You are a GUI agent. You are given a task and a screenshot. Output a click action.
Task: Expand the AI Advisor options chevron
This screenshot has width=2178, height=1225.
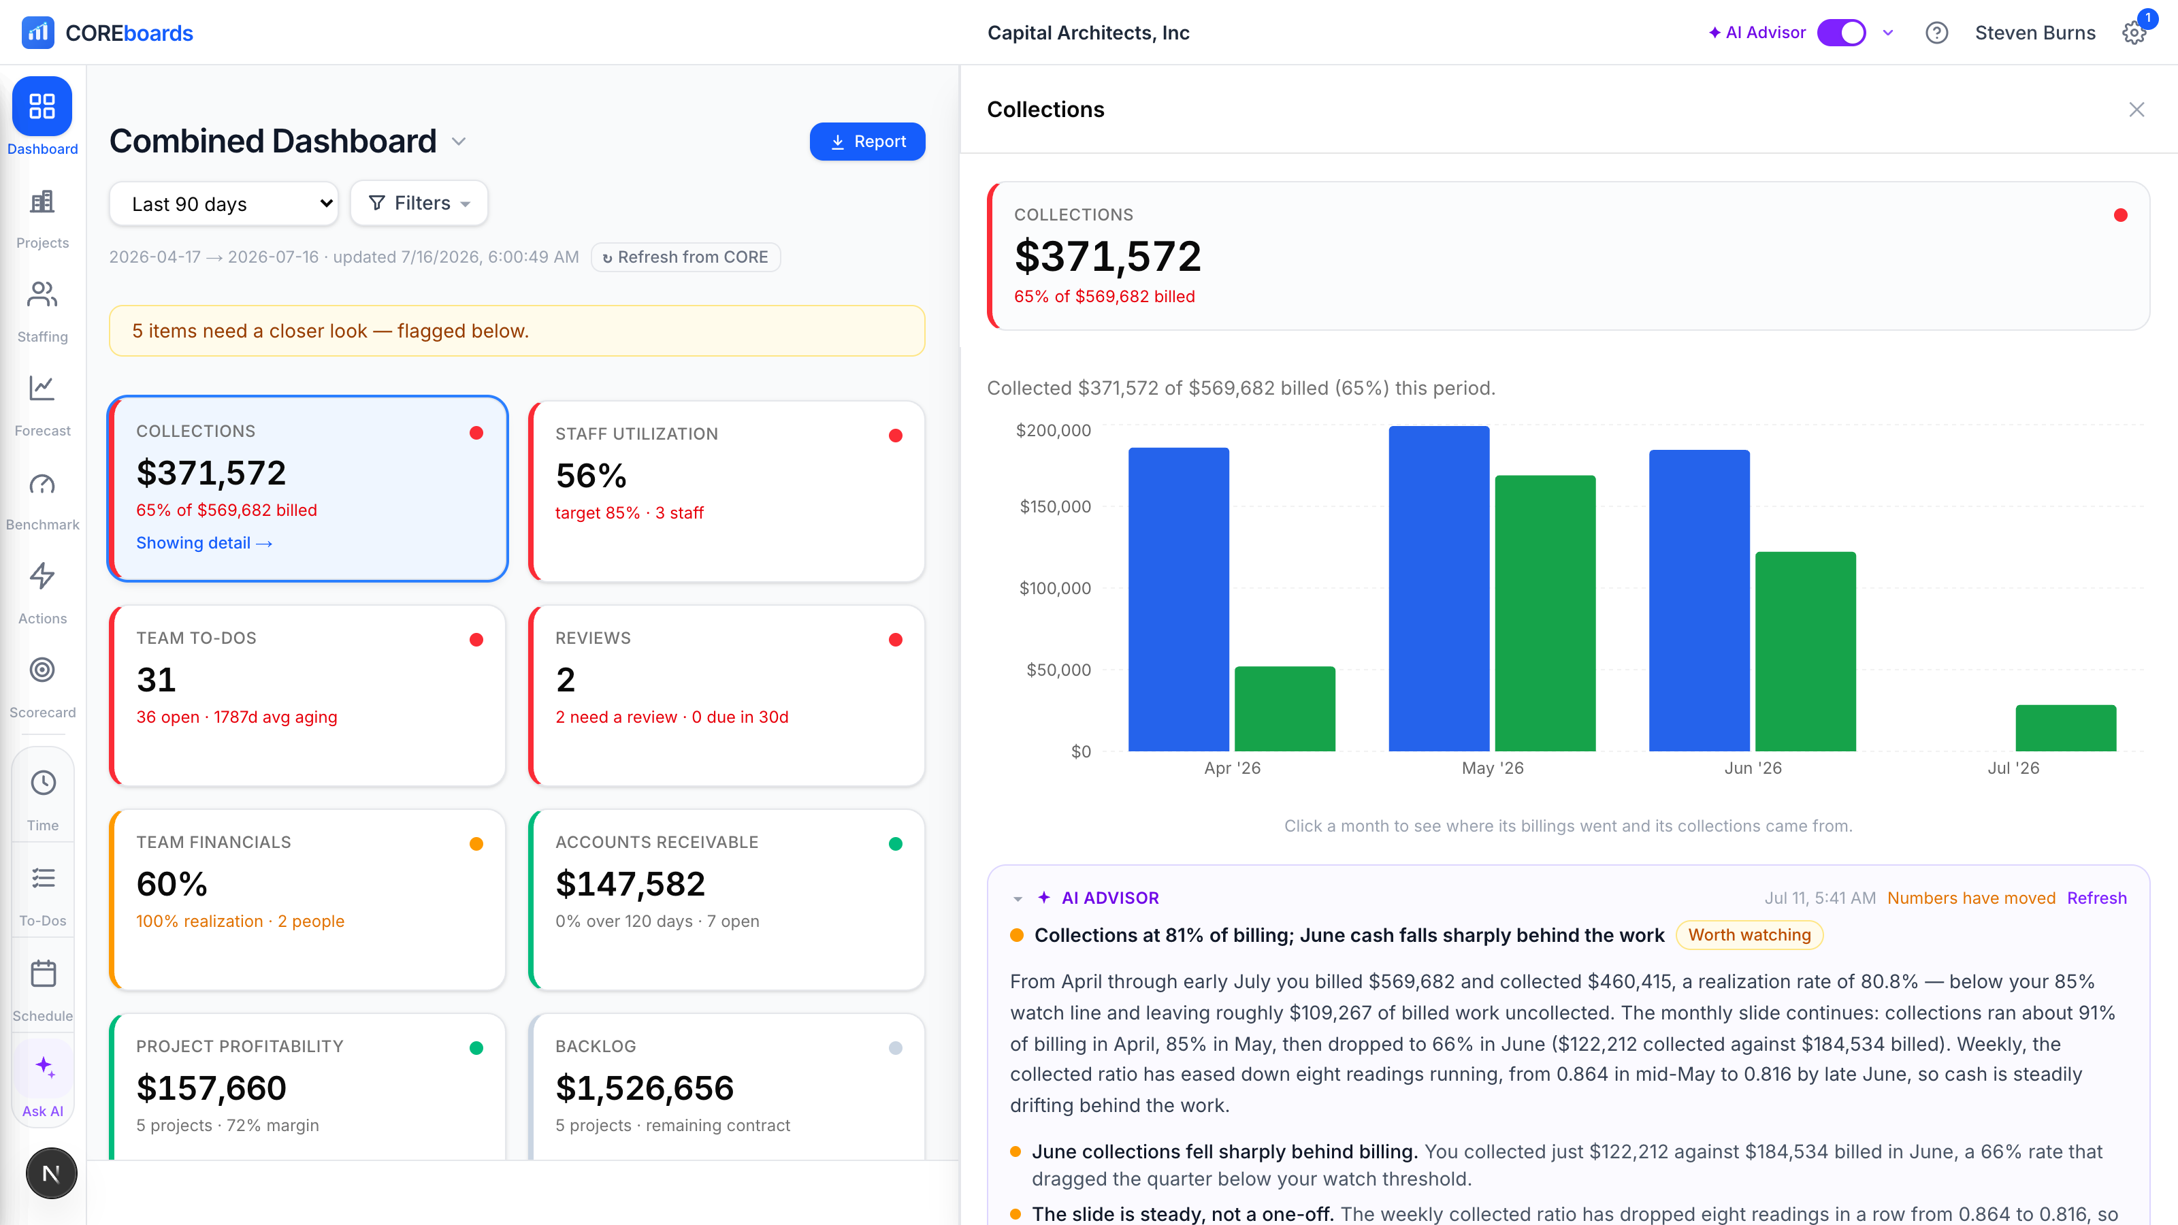tap(1888, 33)
